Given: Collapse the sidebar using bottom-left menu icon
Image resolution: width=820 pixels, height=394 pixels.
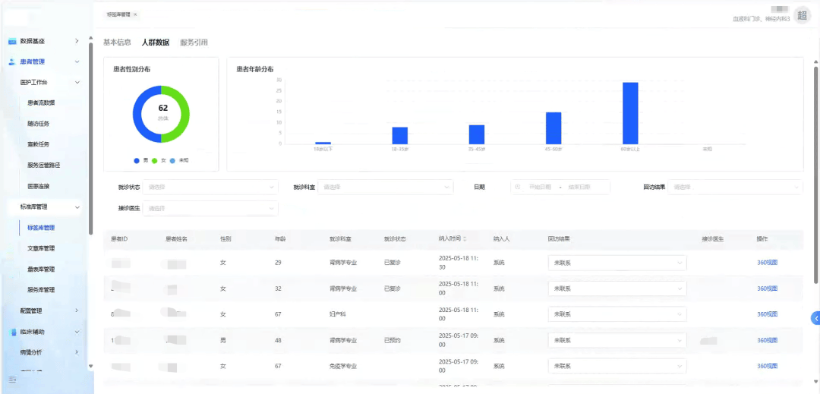Looking at the screenshot, I should coord(12,379).
